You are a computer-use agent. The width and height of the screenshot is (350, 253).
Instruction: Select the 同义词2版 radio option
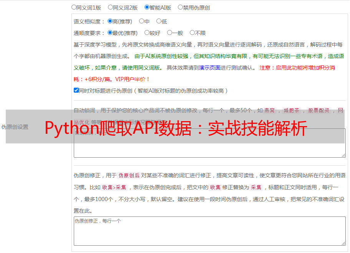pyautogui.click(x=110, y=7)
